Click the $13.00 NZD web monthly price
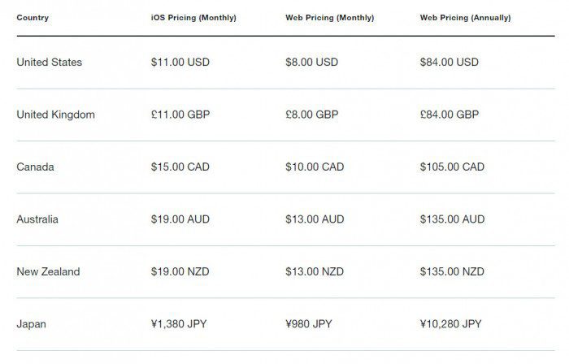This screenshot has width=569, height=364. coord(315,271)
